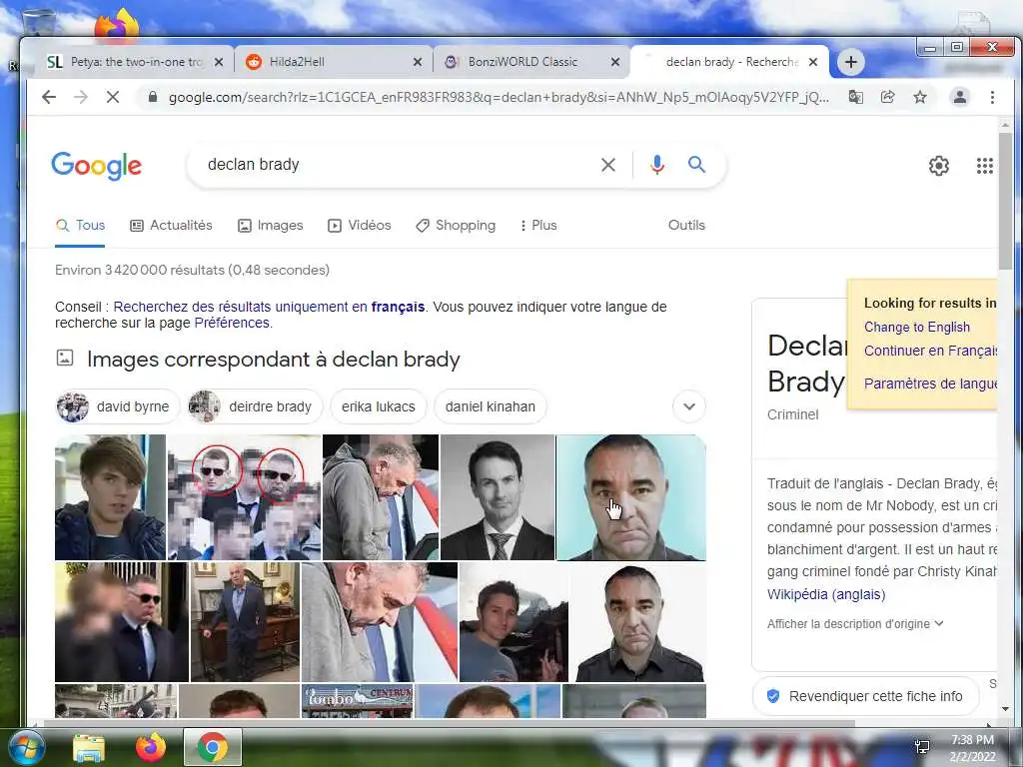
Task: Launch Firefox from the taskbar
Action: point(150,747)
